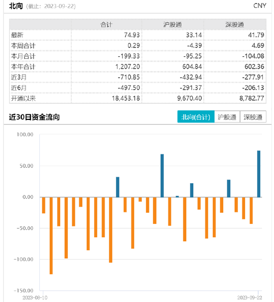Click the 本月合计 row label
Screen dimensions: 274x302
(x=23, y=56)
